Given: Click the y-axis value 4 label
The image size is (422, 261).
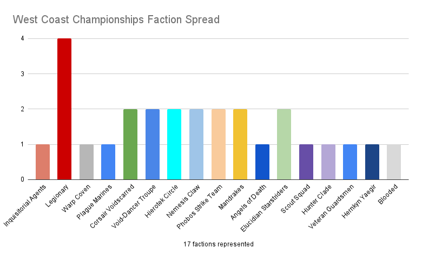Looking at the screenshot, I should click(22, 39).
